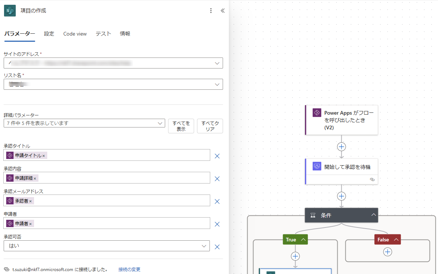Remove the 承認タイトル parameter with X icon
Screen dimensions: 438x274
(217, 156)
